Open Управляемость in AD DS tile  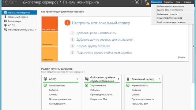tap(57, 86)
